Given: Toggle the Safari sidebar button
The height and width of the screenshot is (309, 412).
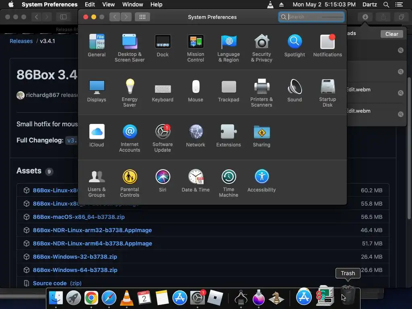Looking at the screenshot, I should click(x=63, y=17).
